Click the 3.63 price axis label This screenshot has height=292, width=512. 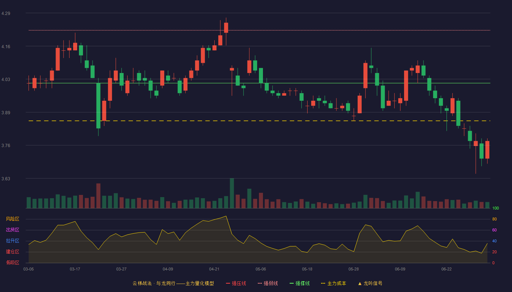coord(6,179)
